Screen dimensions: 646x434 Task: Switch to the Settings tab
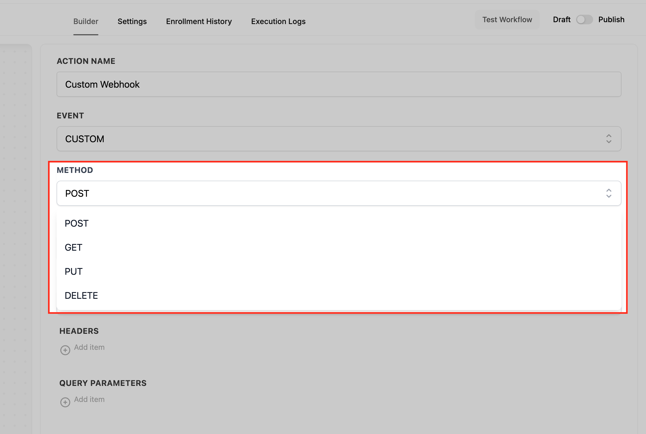point(132,21)
